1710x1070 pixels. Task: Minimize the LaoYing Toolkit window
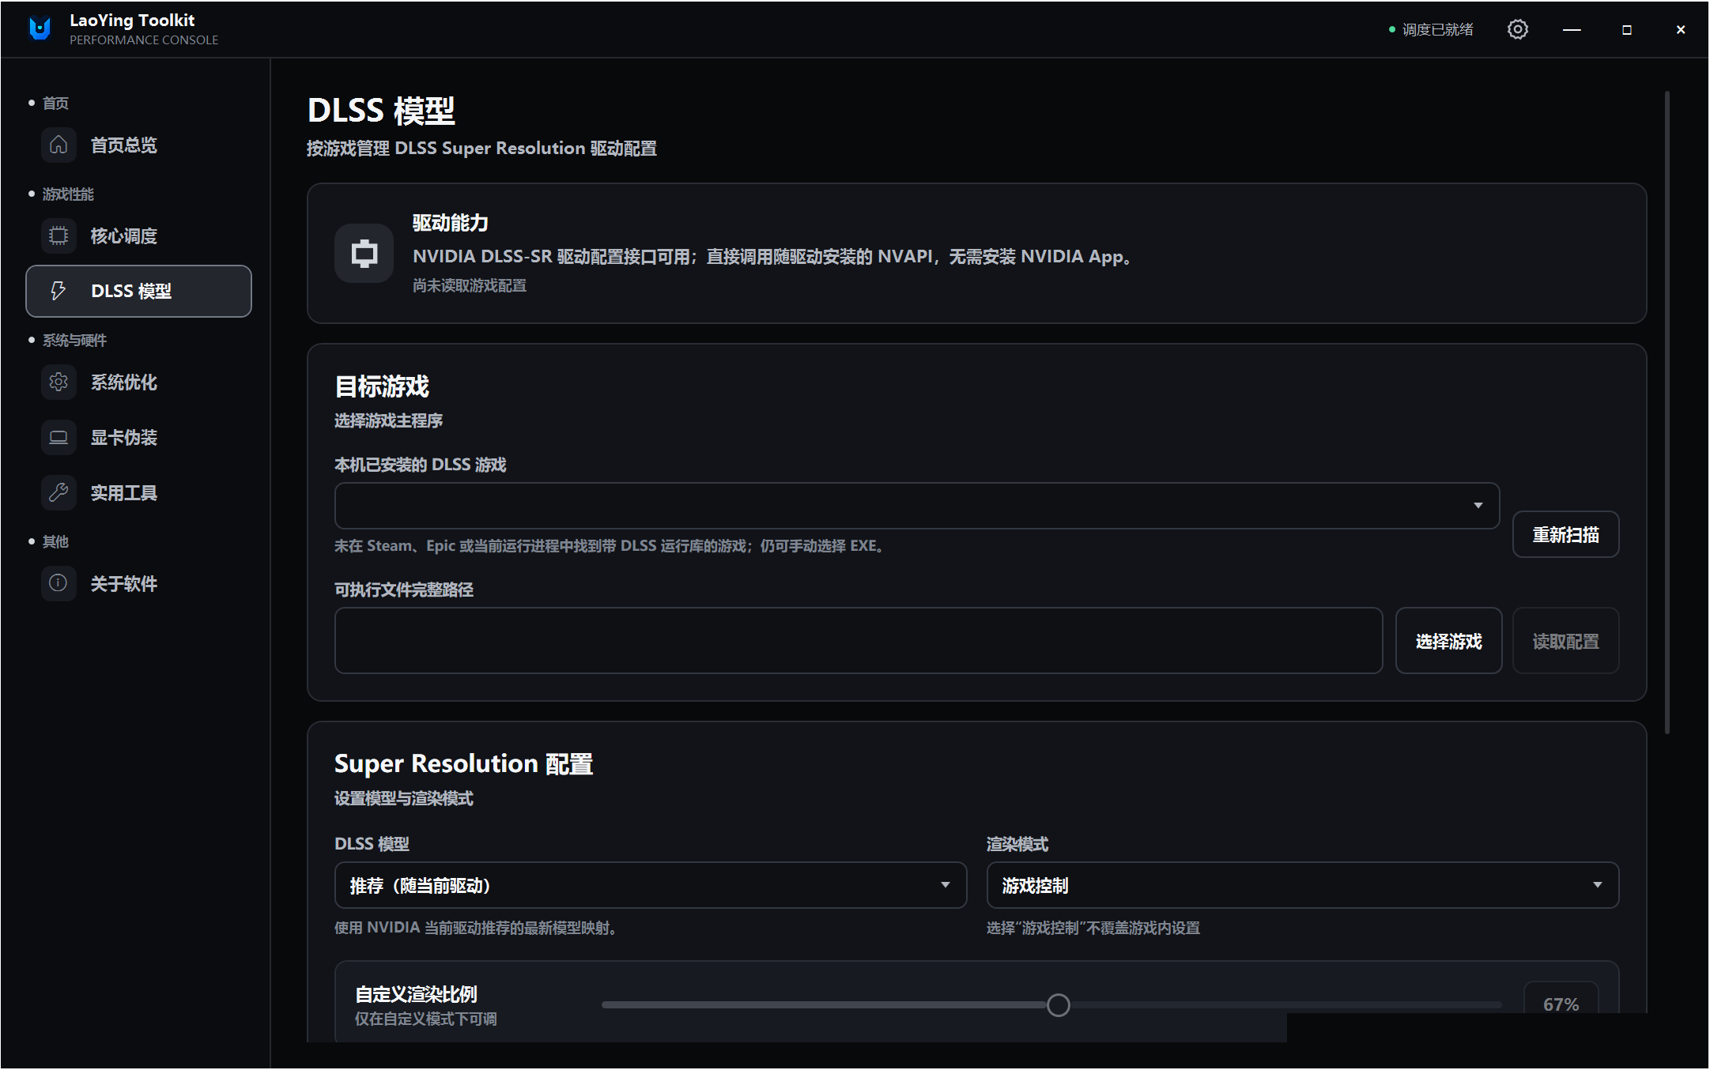click(1572, 29)
